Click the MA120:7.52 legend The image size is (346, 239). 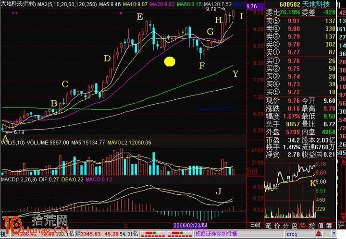coord(218,4)
